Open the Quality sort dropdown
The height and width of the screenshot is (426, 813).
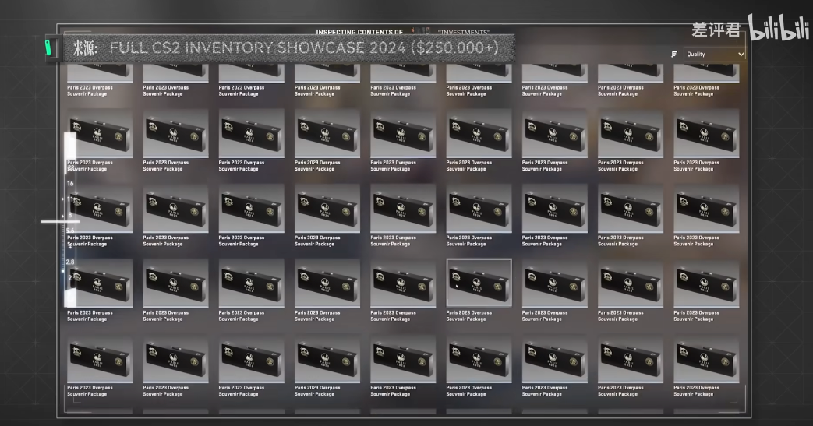tap(715, 54)
